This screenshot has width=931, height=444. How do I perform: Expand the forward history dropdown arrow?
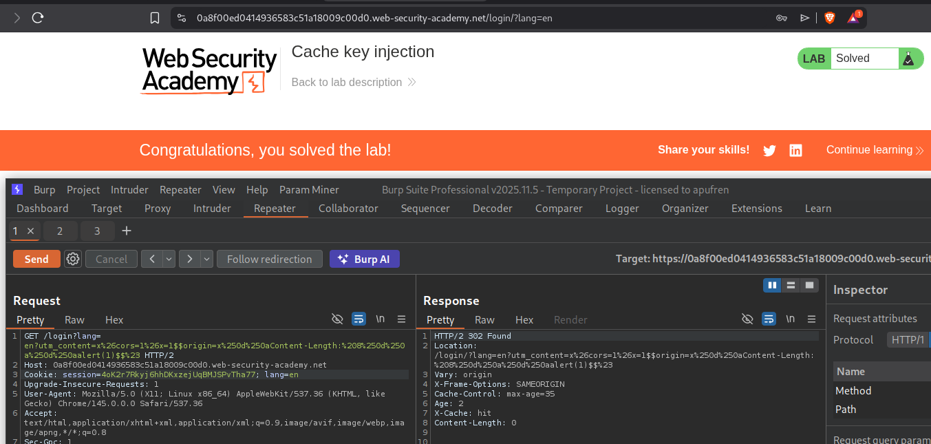tap(206, 259)
